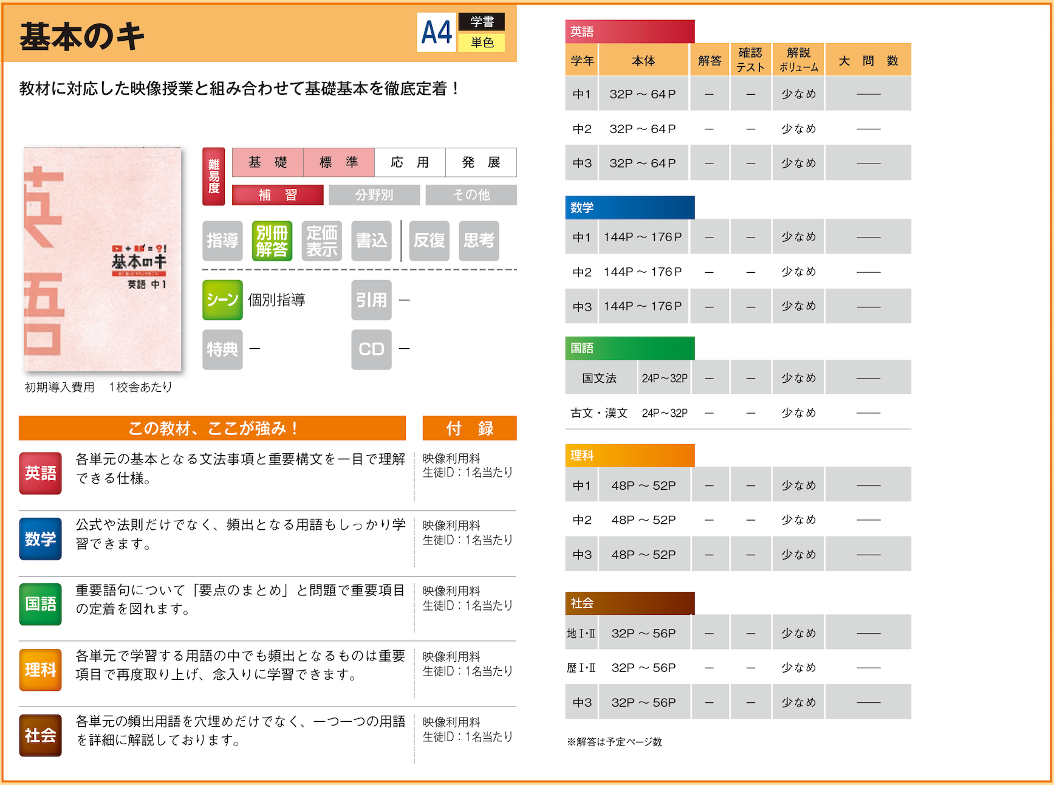Click the green シーン icon

pyautogui.click(x=222, y=300)
